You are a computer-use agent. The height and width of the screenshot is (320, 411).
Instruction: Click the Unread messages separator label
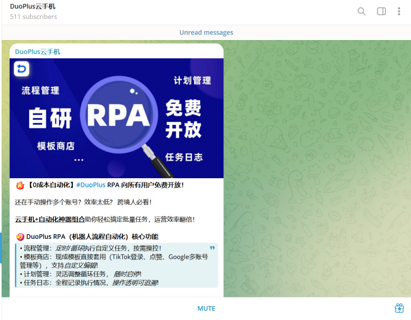tap(207, 32)
